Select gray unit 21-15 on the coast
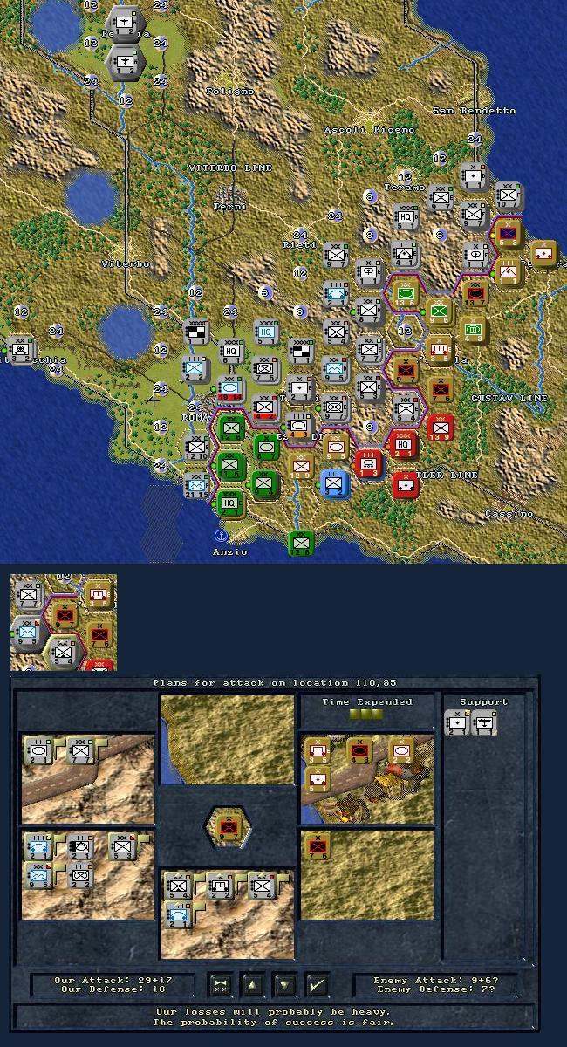The image size is (567, 1047). click(196, 485)
